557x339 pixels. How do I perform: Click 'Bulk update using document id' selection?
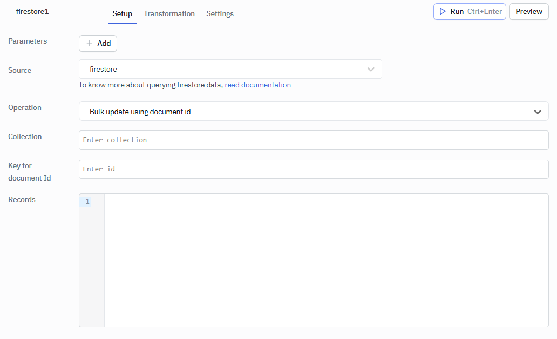point(140,112)
